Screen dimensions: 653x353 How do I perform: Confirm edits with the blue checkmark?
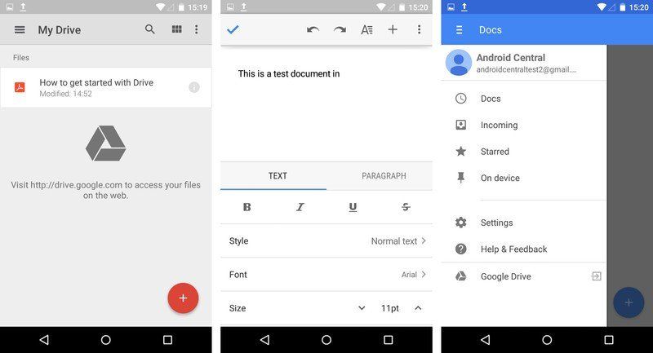(x=233, y=29)
